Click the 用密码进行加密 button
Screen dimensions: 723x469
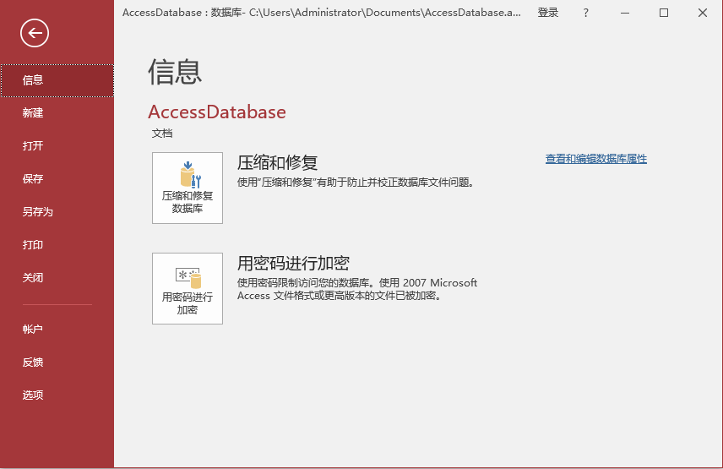coord(188,288)
